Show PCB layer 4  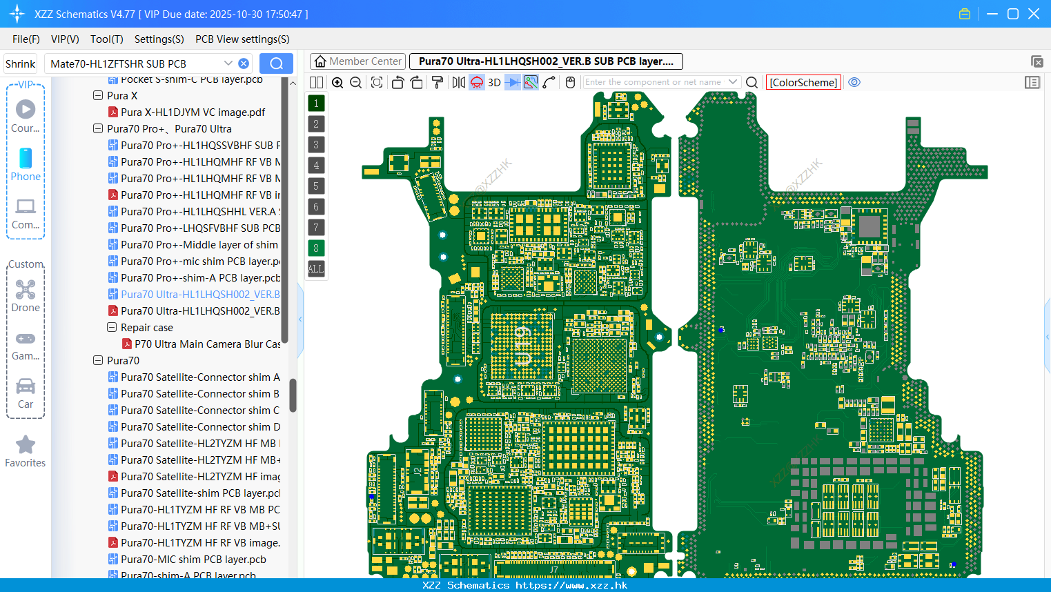[316, 166]
